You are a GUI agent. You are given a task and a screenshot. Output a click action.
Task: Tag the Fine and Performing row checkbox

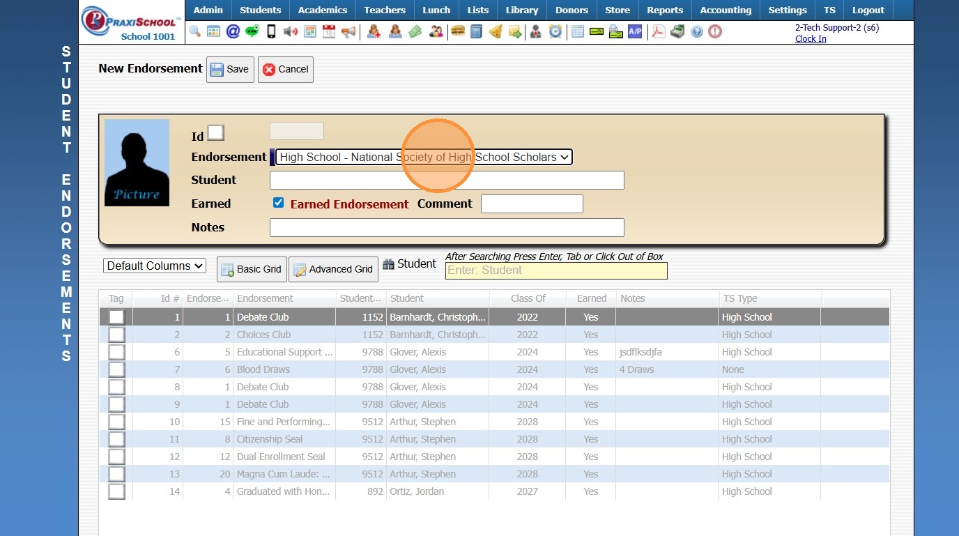pyautogui.click(x=116, y=422)
